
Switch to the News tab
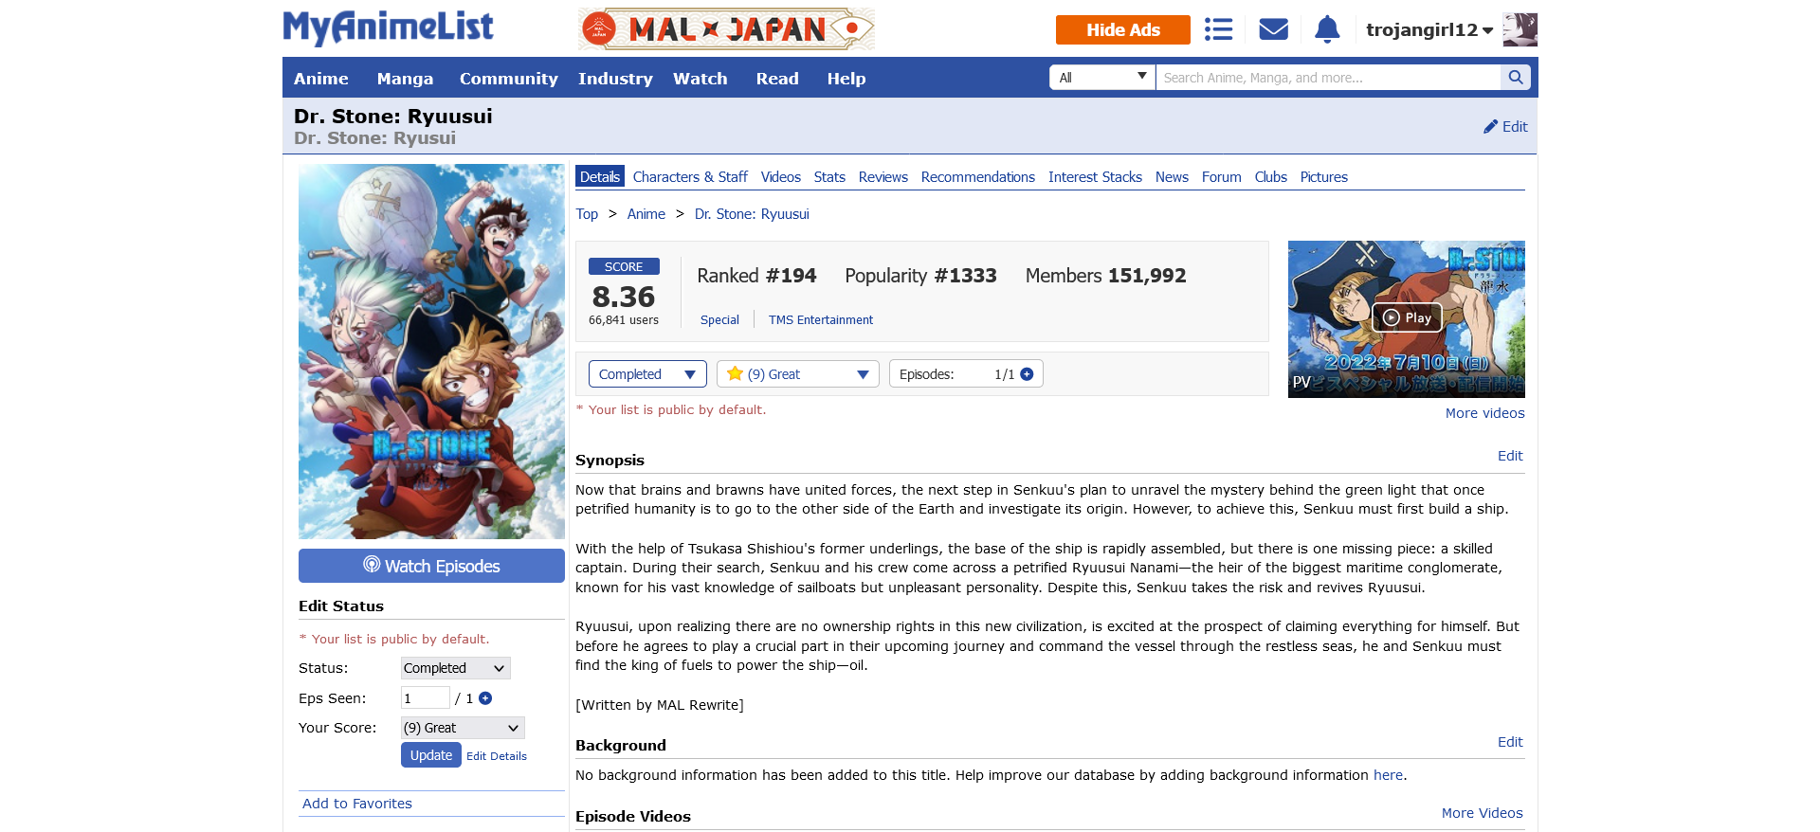[x=1172, y=177]
